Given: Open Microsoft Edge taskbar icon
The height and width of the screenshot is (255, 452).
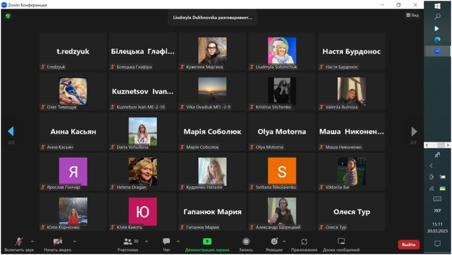Looking at the screenshot, I should tap(437, 39).
